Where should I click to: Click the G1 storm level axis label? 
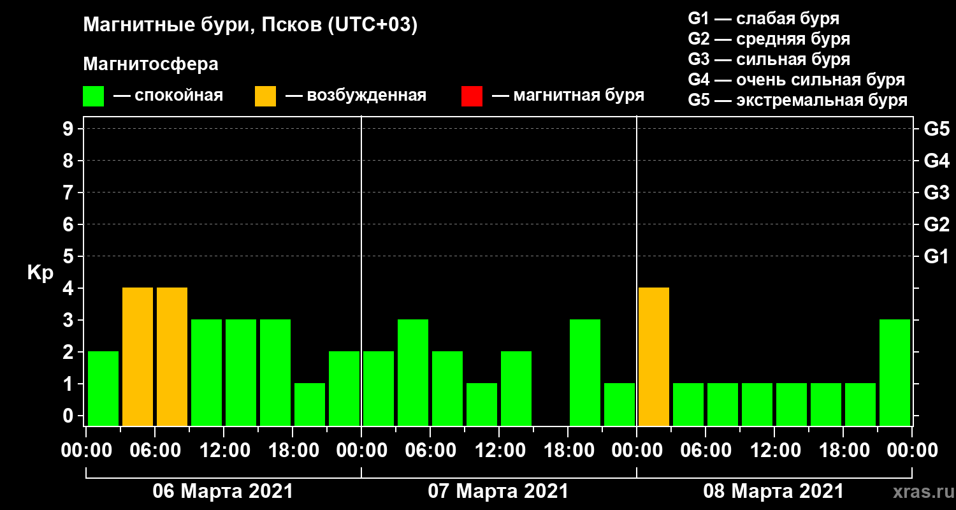pyautogui.click(x=936, y=256)
